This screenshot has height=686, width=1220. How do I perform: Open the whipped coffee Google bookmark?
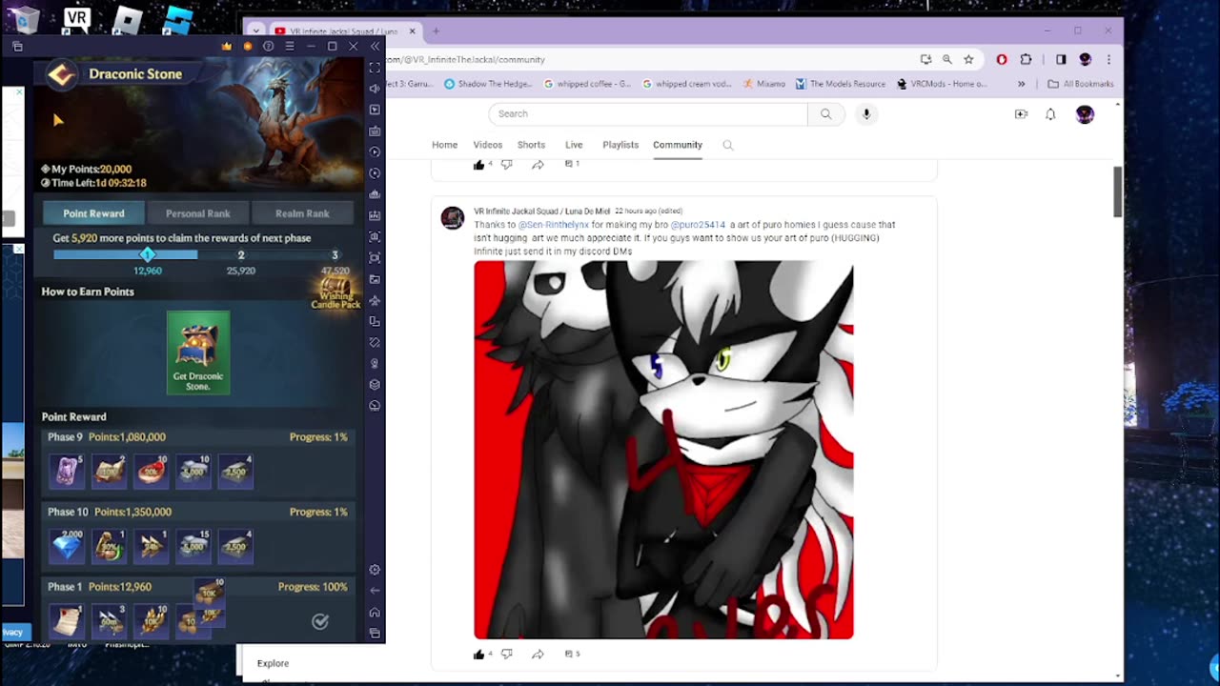coord(587,84)
